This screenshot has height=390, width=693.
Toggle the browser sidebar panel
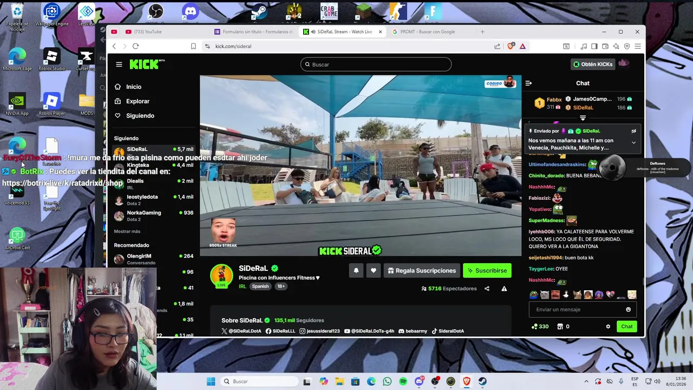pyautogui.click(x=594, y=46)
